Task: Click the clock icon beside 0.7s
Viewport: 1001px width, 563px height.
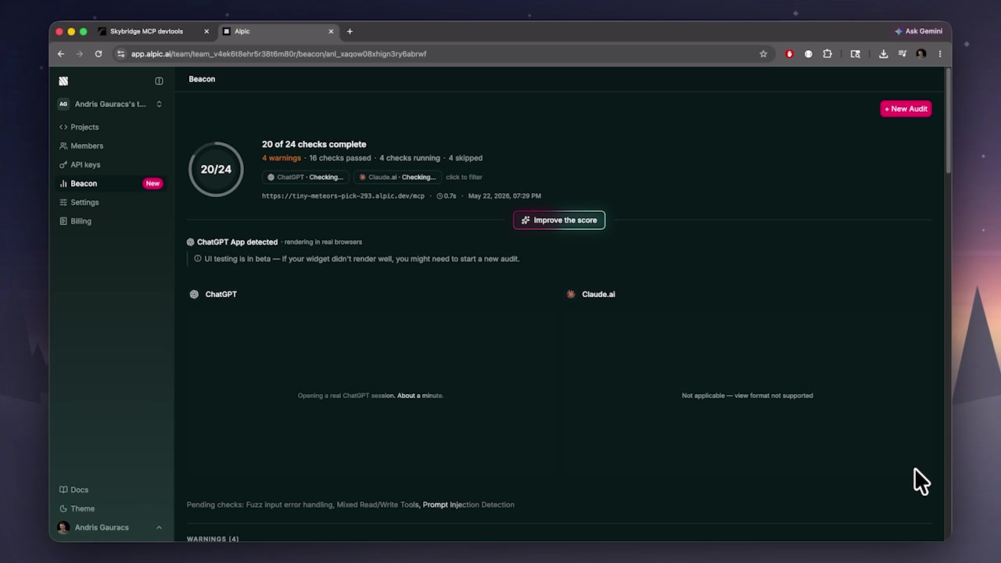Action: tap(440, 196)
